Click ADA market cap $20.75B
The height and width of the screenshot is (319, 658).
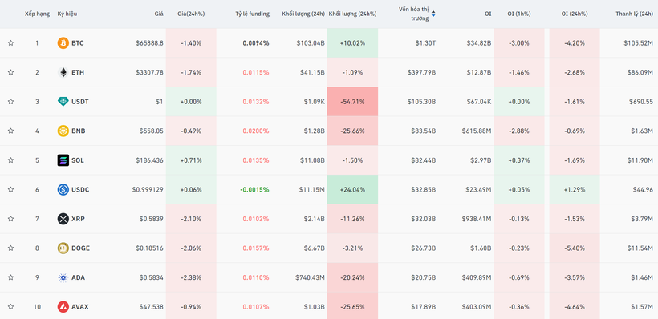pyautogui.click(x=423, y=277)
